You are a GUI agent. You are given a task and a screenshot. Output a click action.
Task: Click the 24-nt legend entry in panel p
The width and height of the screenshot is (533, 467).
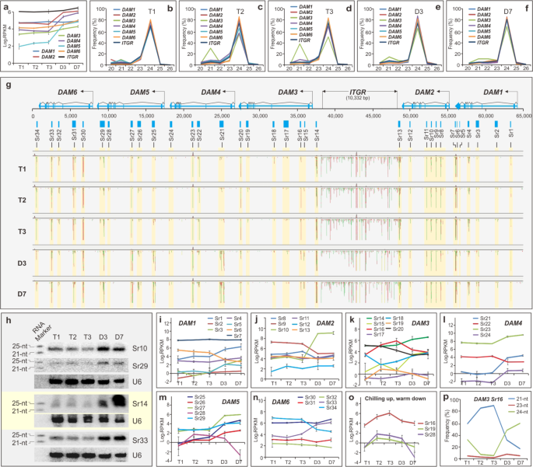(518, 411)
